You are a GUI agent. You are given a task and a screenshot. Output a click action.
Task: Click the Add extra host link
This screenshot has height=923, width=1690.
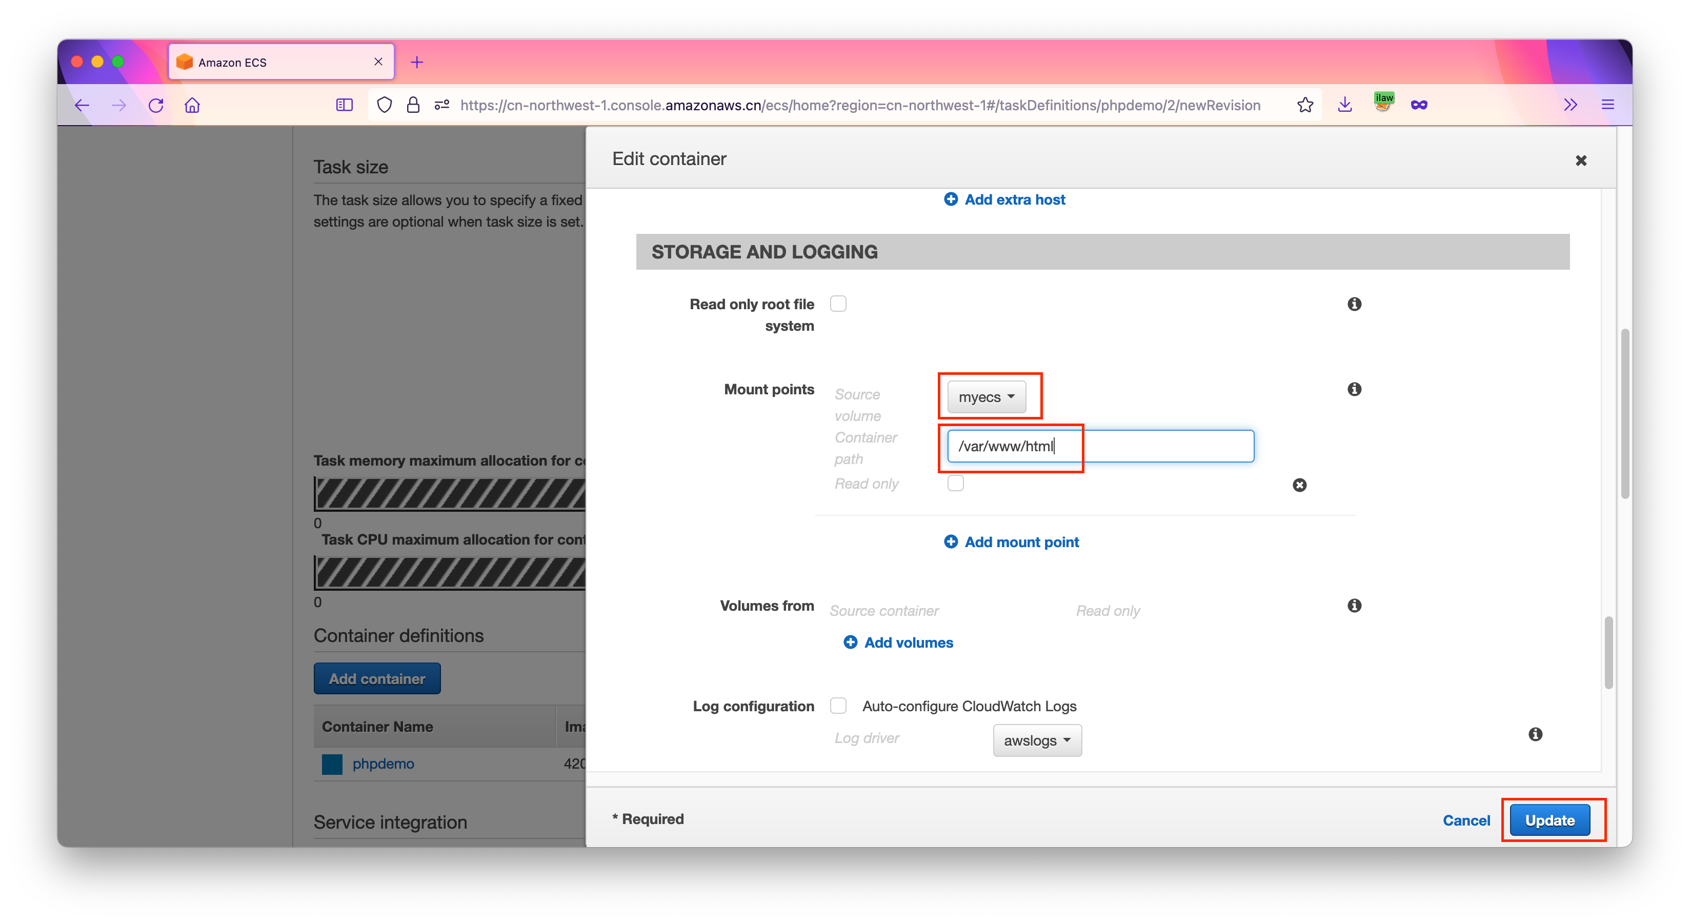pyautogui.click(x=1015, y=199)
